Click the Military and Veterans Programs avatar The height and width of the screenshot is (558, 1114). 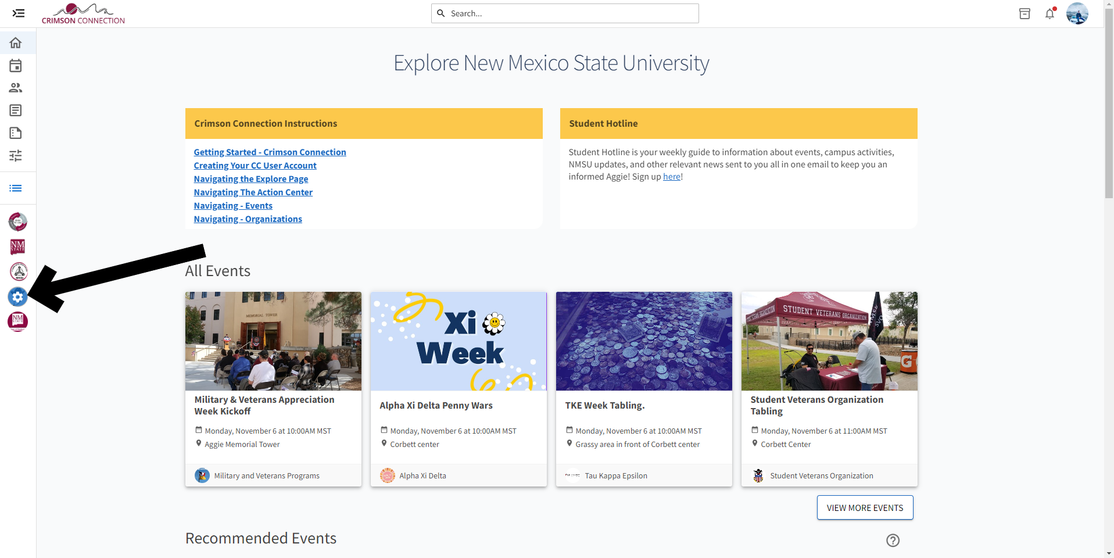point(202,475)
